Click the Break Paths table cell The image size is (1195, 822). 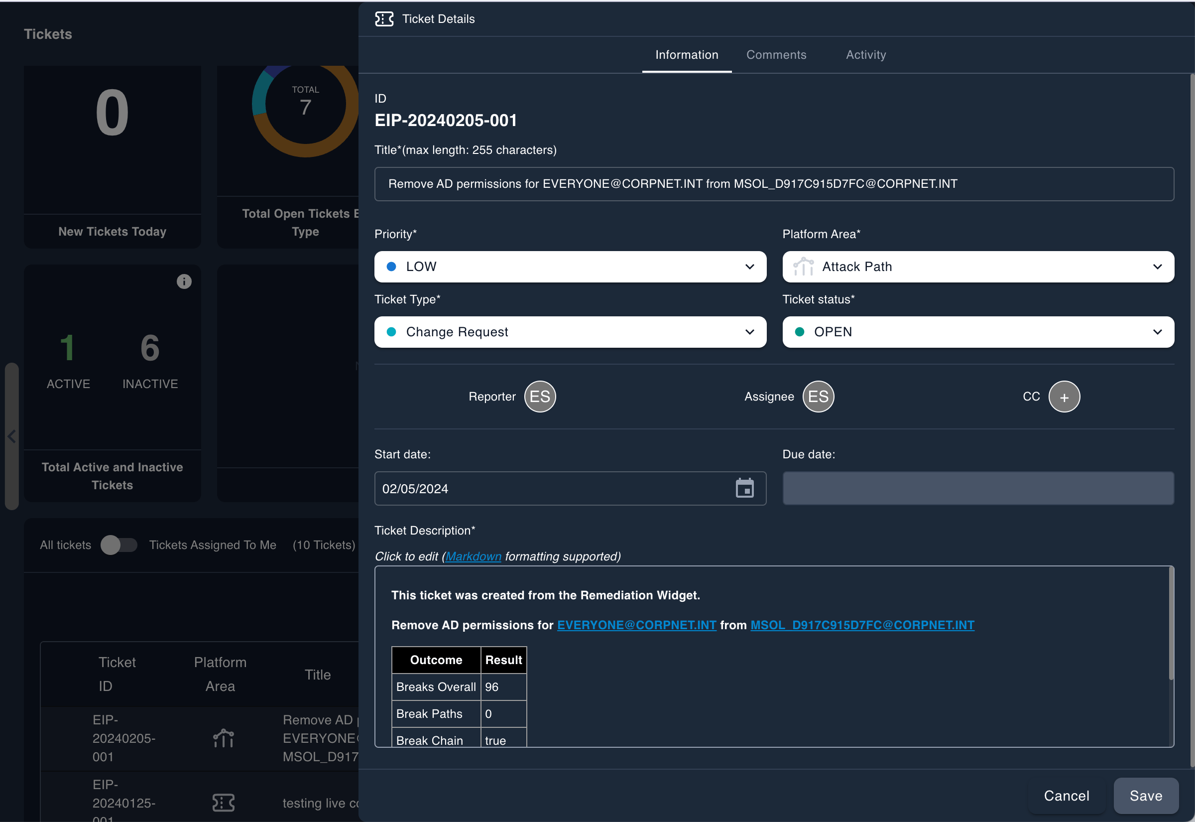click(435, 714)
